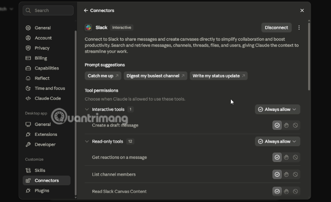Click the Interactive badge next to Slack
This screenshot has width=331, height=202.
click(x=122, y=27)
